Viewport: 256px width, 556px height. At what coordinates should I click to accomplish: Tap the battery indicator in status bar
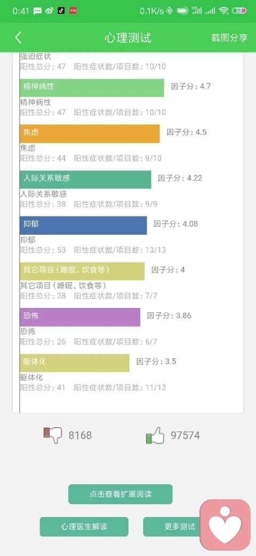point(239,11)
